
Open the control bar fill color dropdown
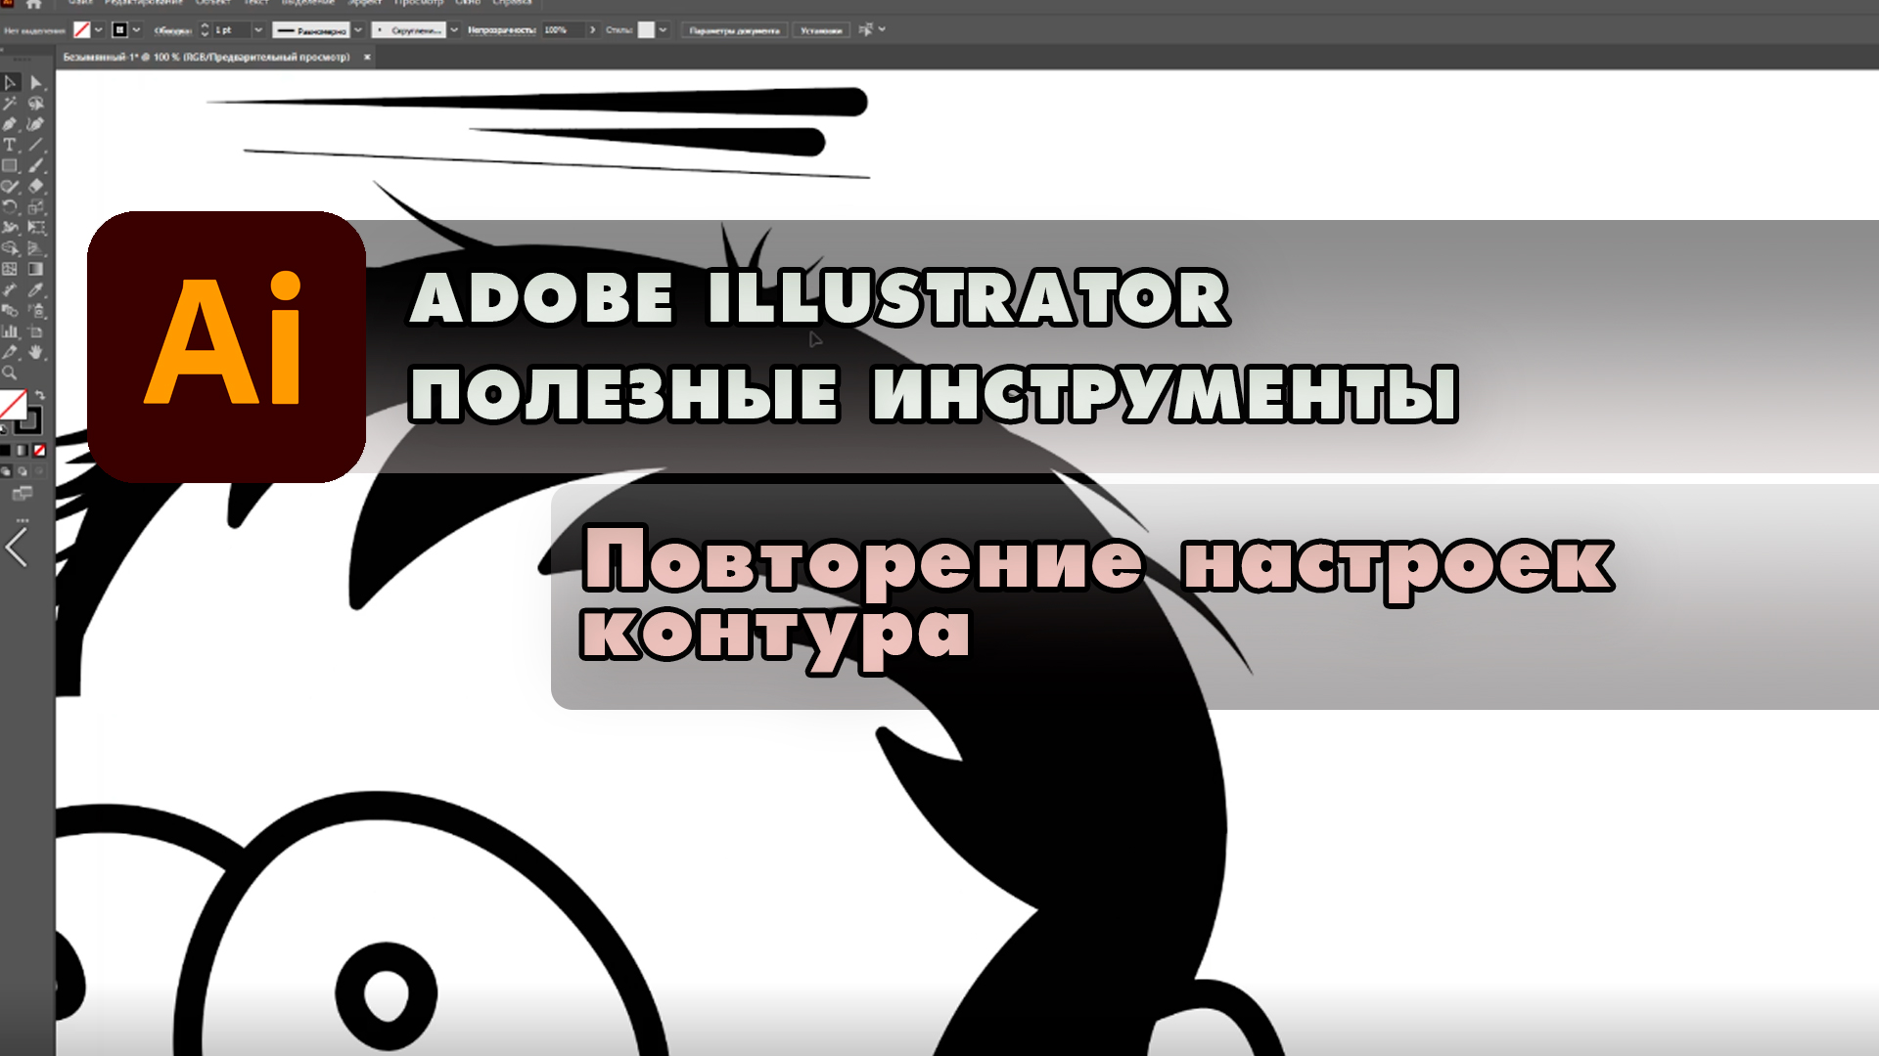point(98,30)
